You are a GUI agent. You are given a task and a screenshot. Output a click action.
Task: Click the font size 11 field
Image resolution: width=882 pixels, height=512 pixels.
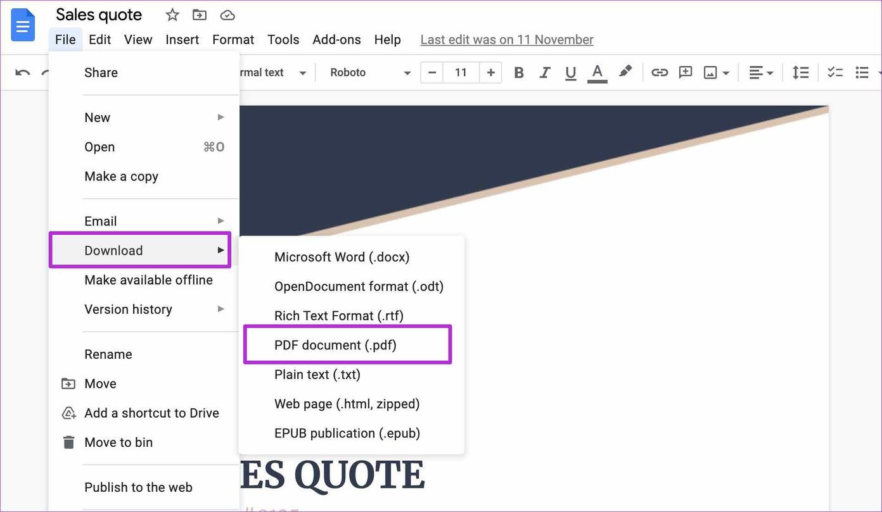tap(461, 73)
